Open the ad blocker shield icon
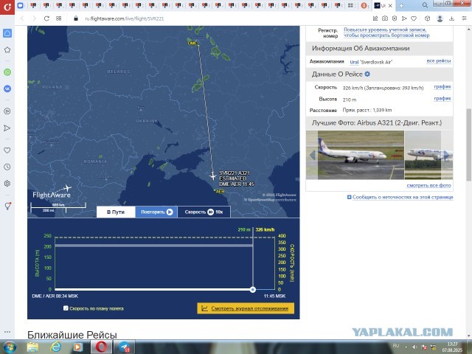The image size is (472, 354). click(x=395, y=18)
